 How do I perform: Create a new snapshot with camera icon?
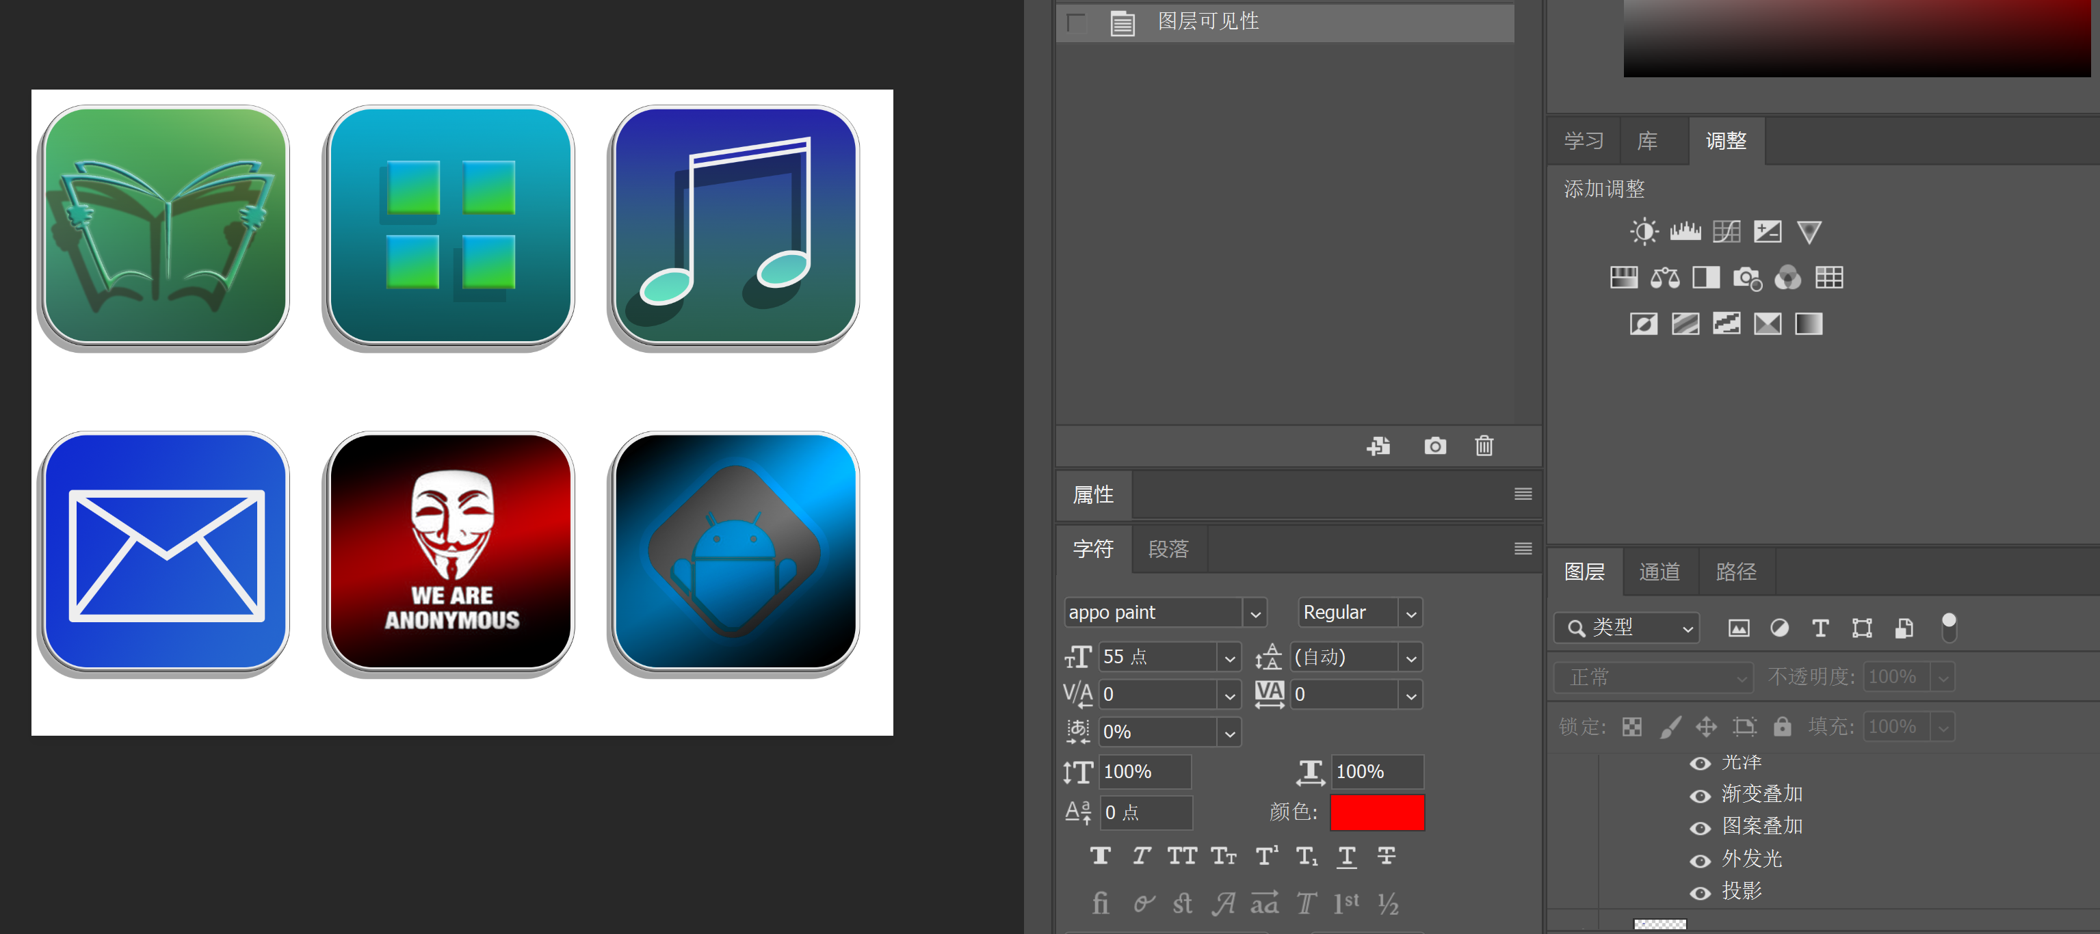[1435, 446]
